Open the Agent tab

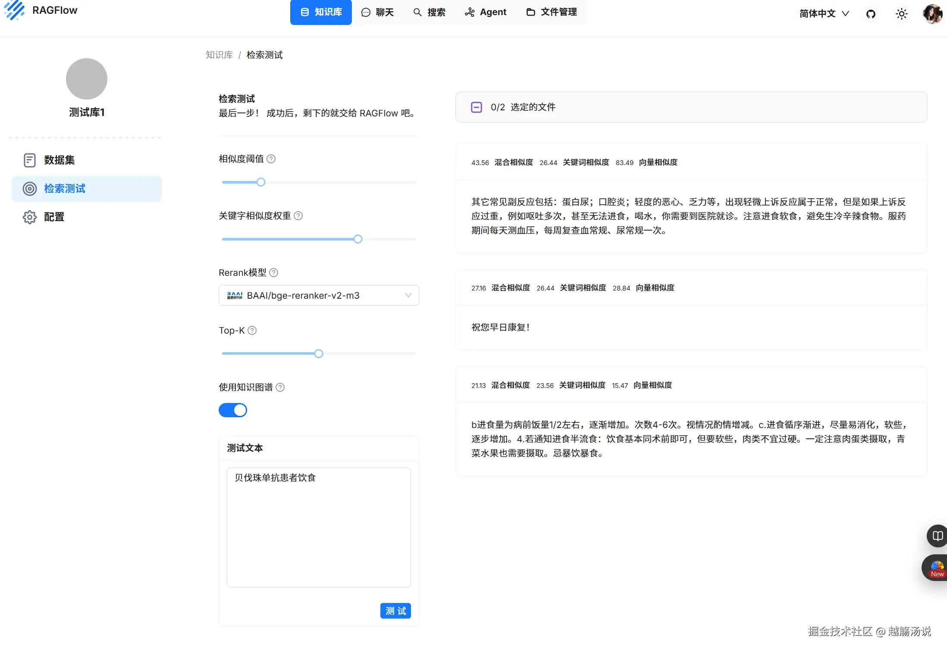(486, 12)
